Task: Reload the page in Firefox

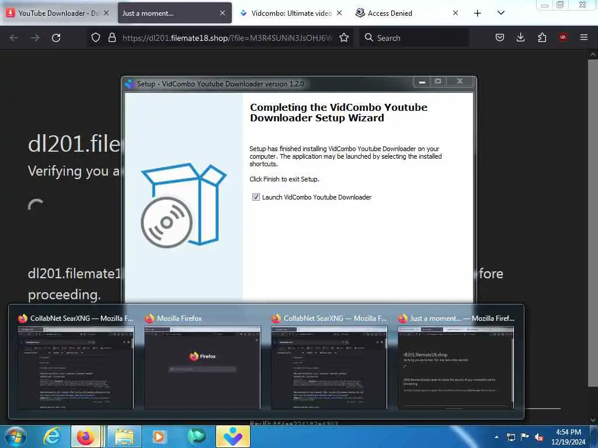Action: [x=56, y=38]
